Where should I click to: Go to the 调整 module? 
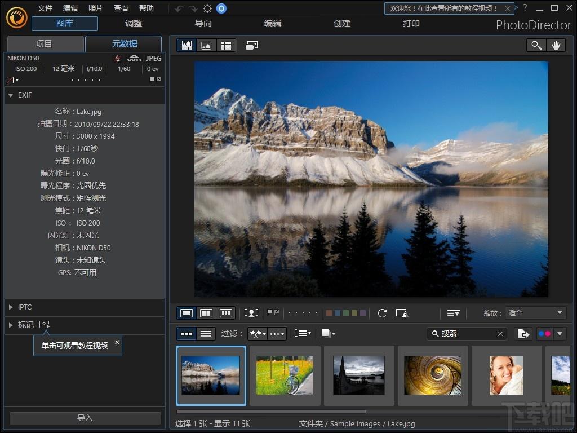[134, 24]
